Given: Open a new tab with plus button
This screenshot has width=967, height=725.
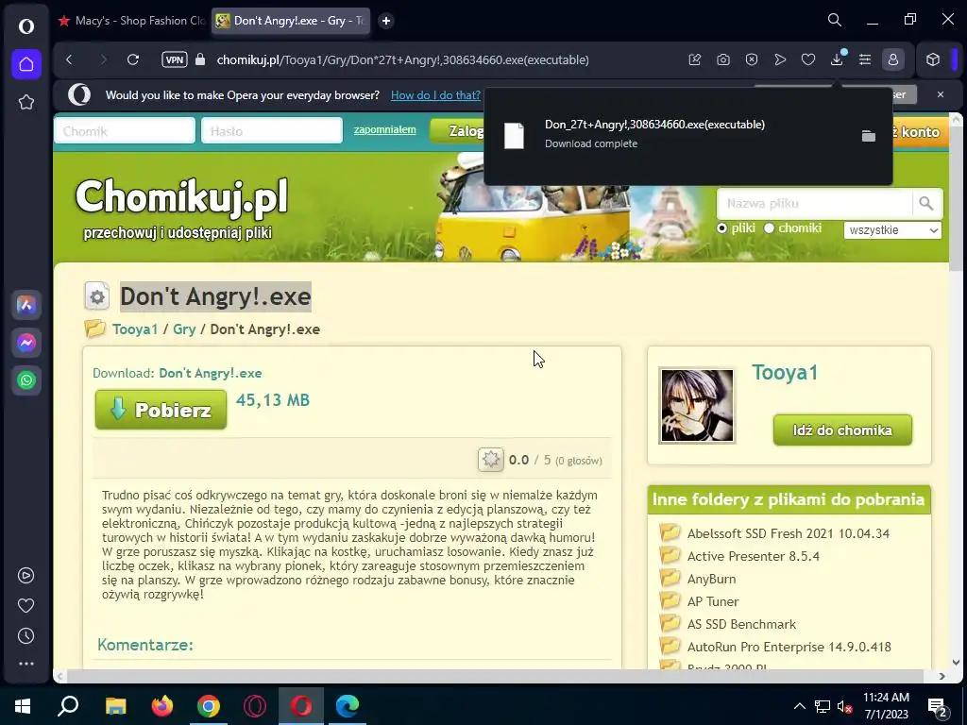Looking at the screenshot, I should tap(386, 21).
